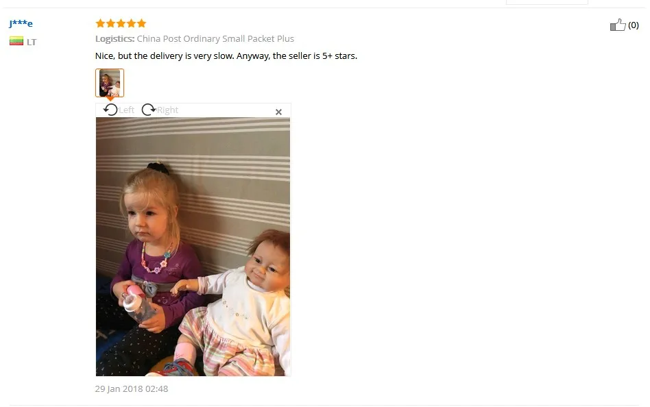650x407 pixels.
Task: Click the enlarged photo of girl and doll
Action: pos(193,247)
